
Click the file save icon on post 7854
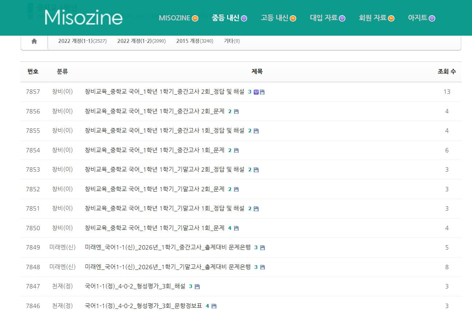[x=236, y=151]
